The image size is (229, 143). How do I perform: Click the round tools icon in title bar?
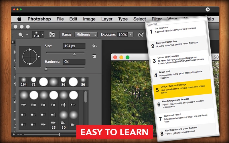tap(208, 9)
